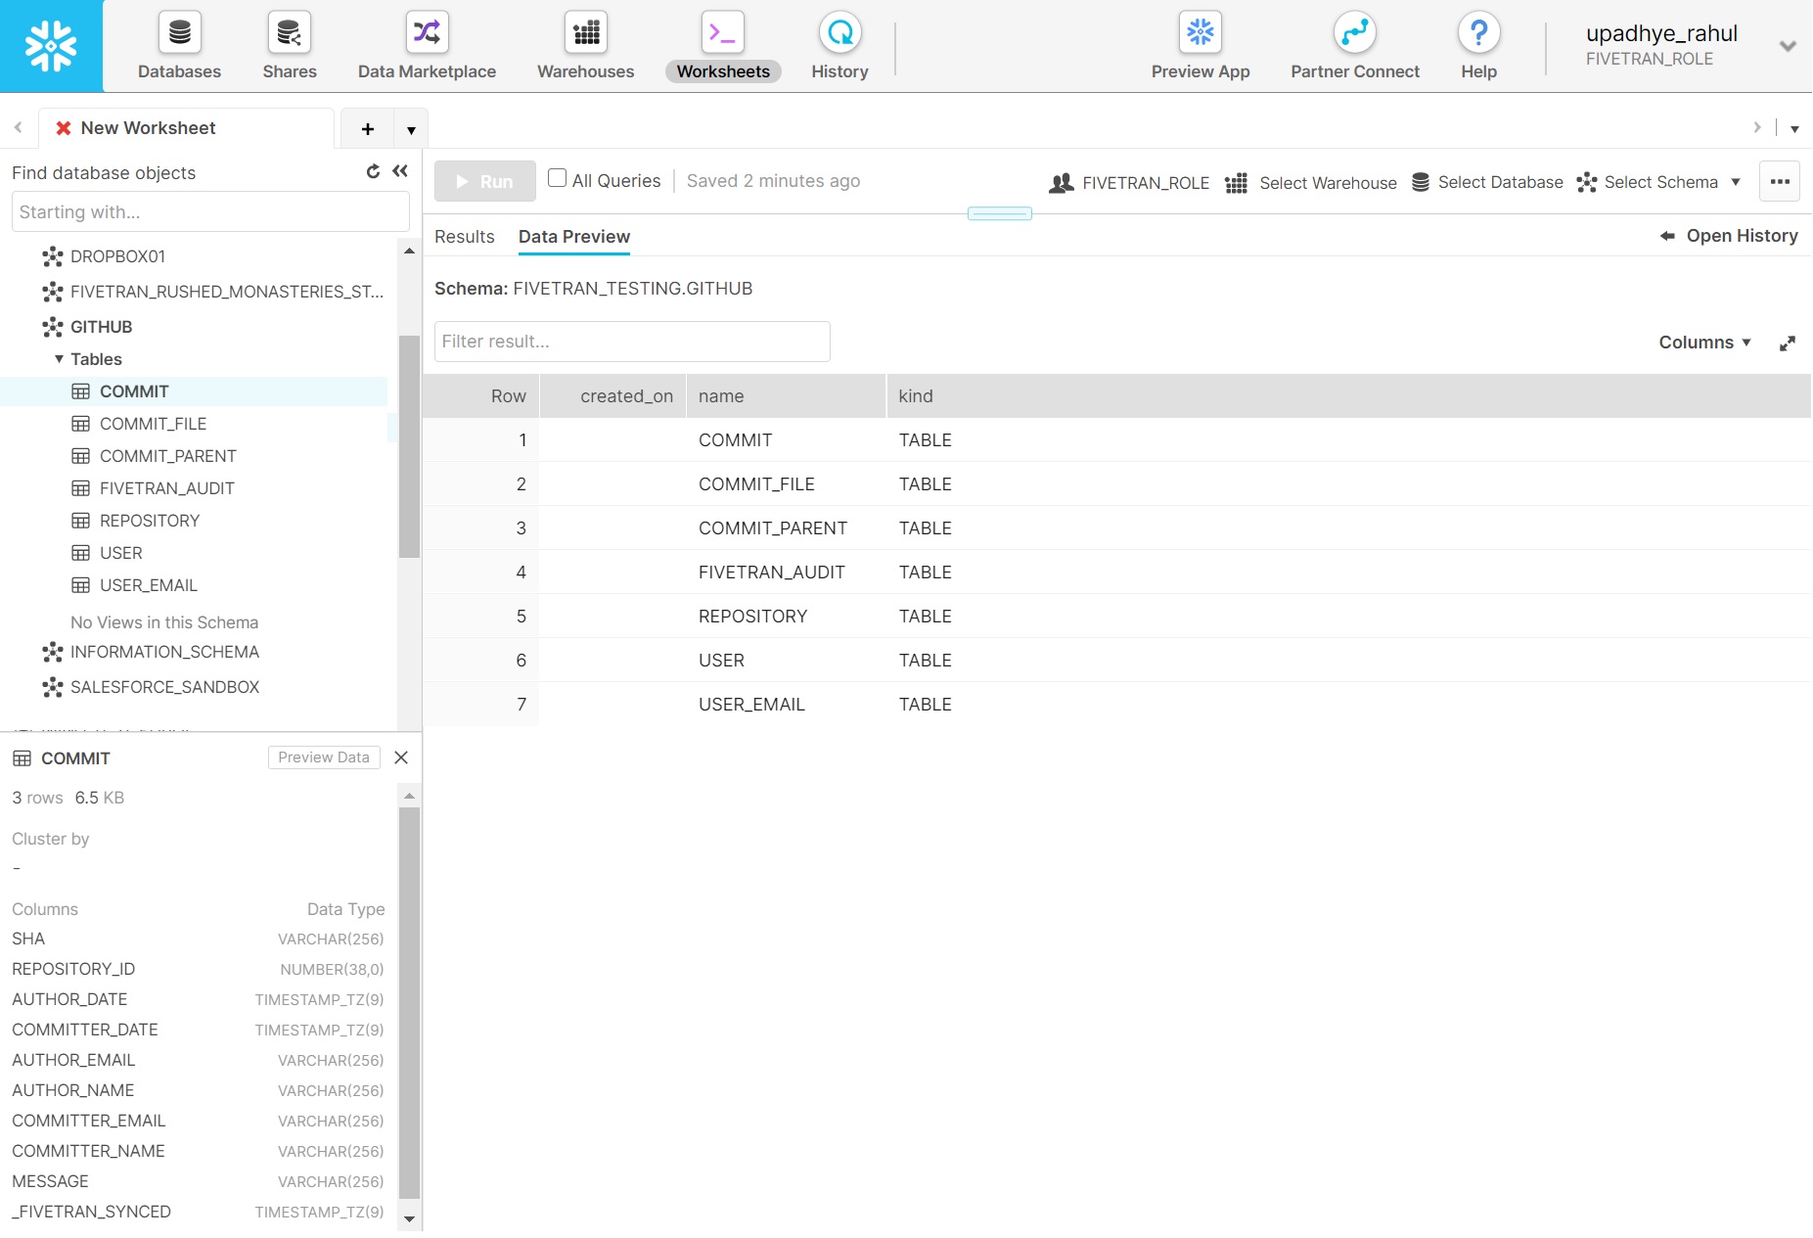Open the Help icon
This screenshot has width=1813, height=1238.
[x=1478, y=33]
